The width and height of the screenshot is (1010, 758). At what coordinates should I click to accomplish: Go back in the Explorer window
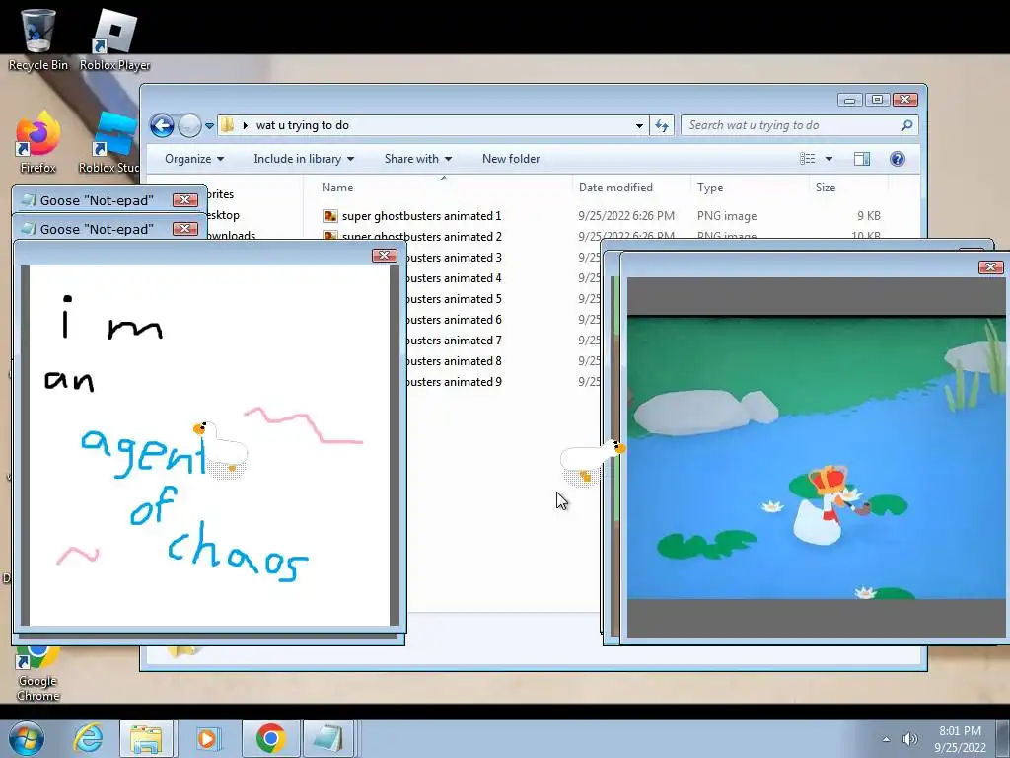pyautogui.click(x=163, y=125)
